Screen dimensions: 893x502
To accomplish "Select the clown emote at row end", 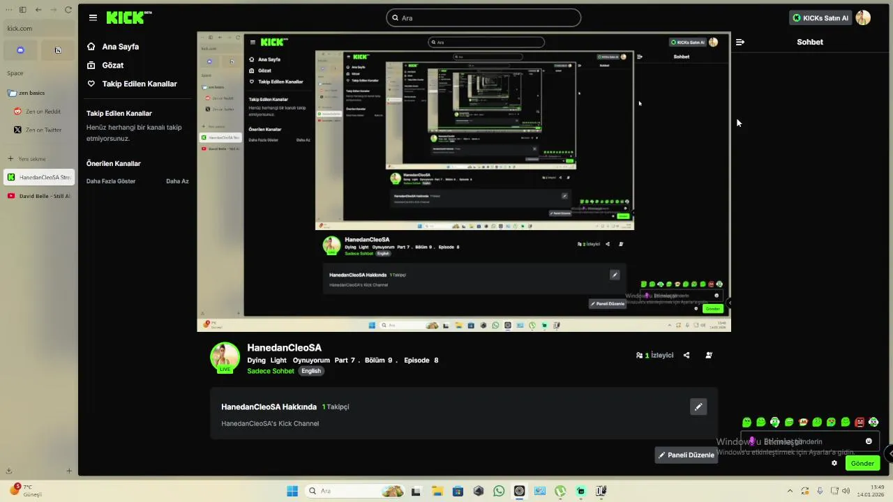I will tap(873, 422).
